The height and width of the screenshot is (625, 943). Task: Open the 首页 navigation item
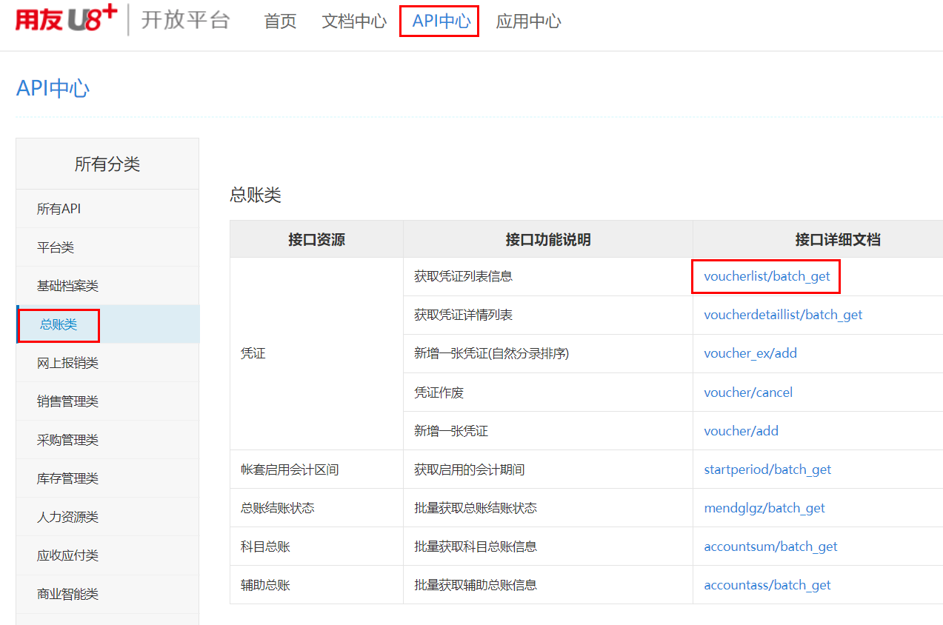(280, 21)
